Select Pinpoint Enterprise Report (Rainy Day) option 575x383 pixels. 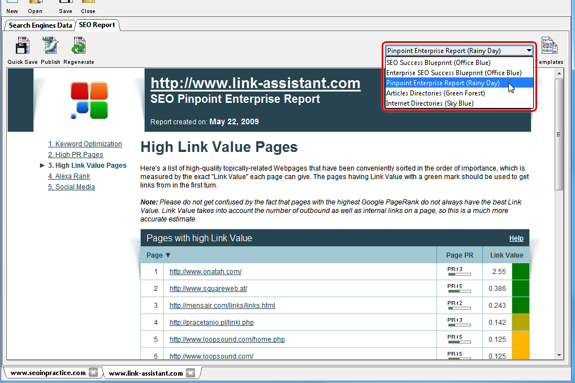(x=459, y=83)
